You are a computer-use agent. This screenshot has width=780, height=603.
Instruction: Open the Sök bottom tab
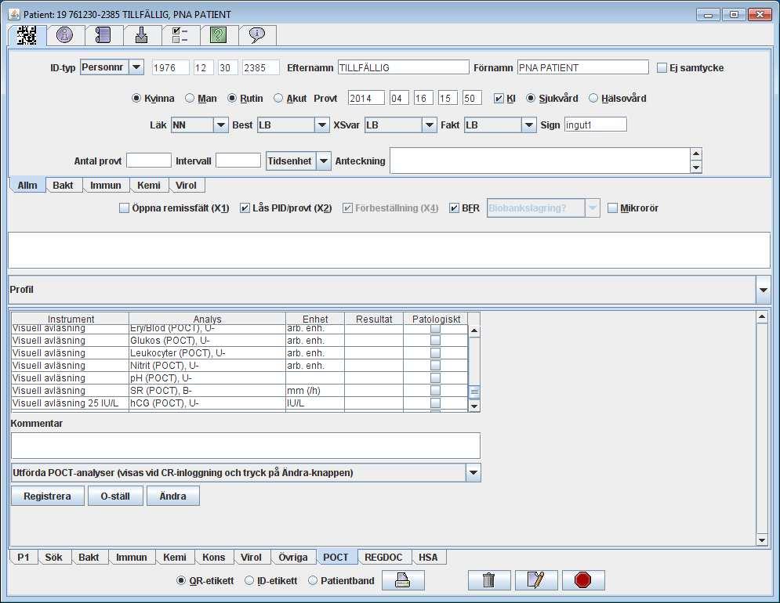point(54,558)
